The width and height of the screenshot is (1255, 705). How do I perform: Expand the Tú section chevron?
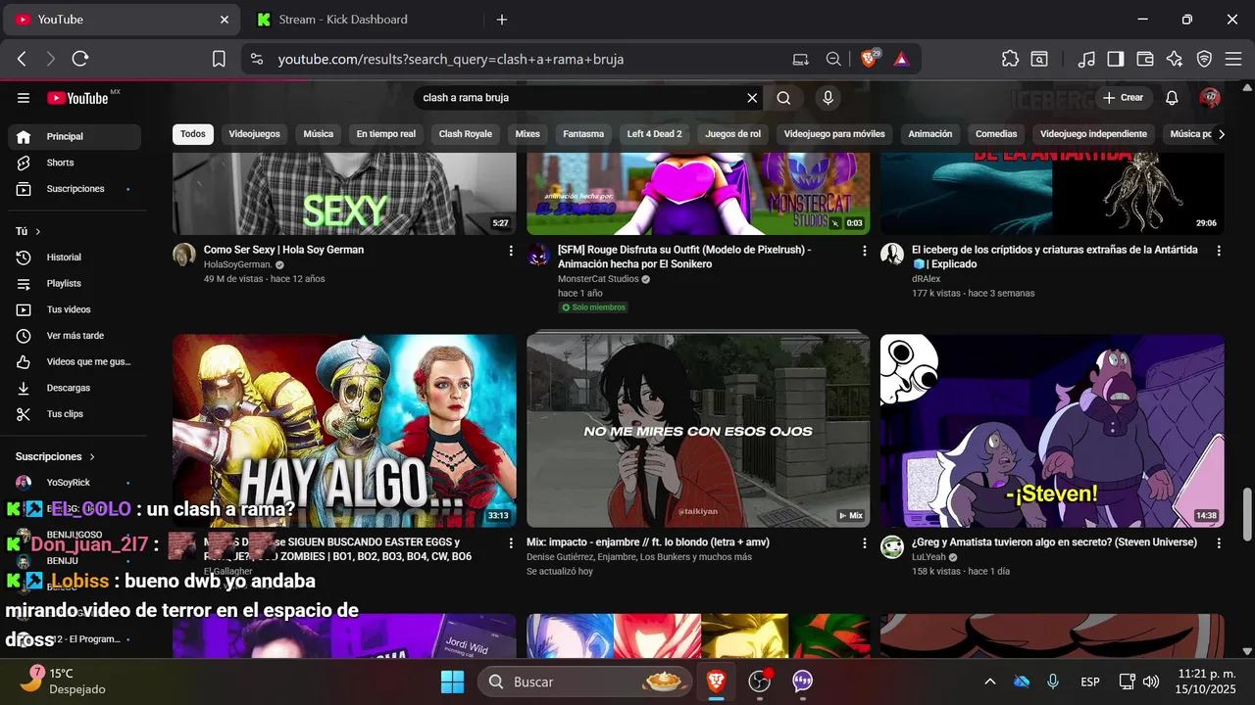coord(38,231)
